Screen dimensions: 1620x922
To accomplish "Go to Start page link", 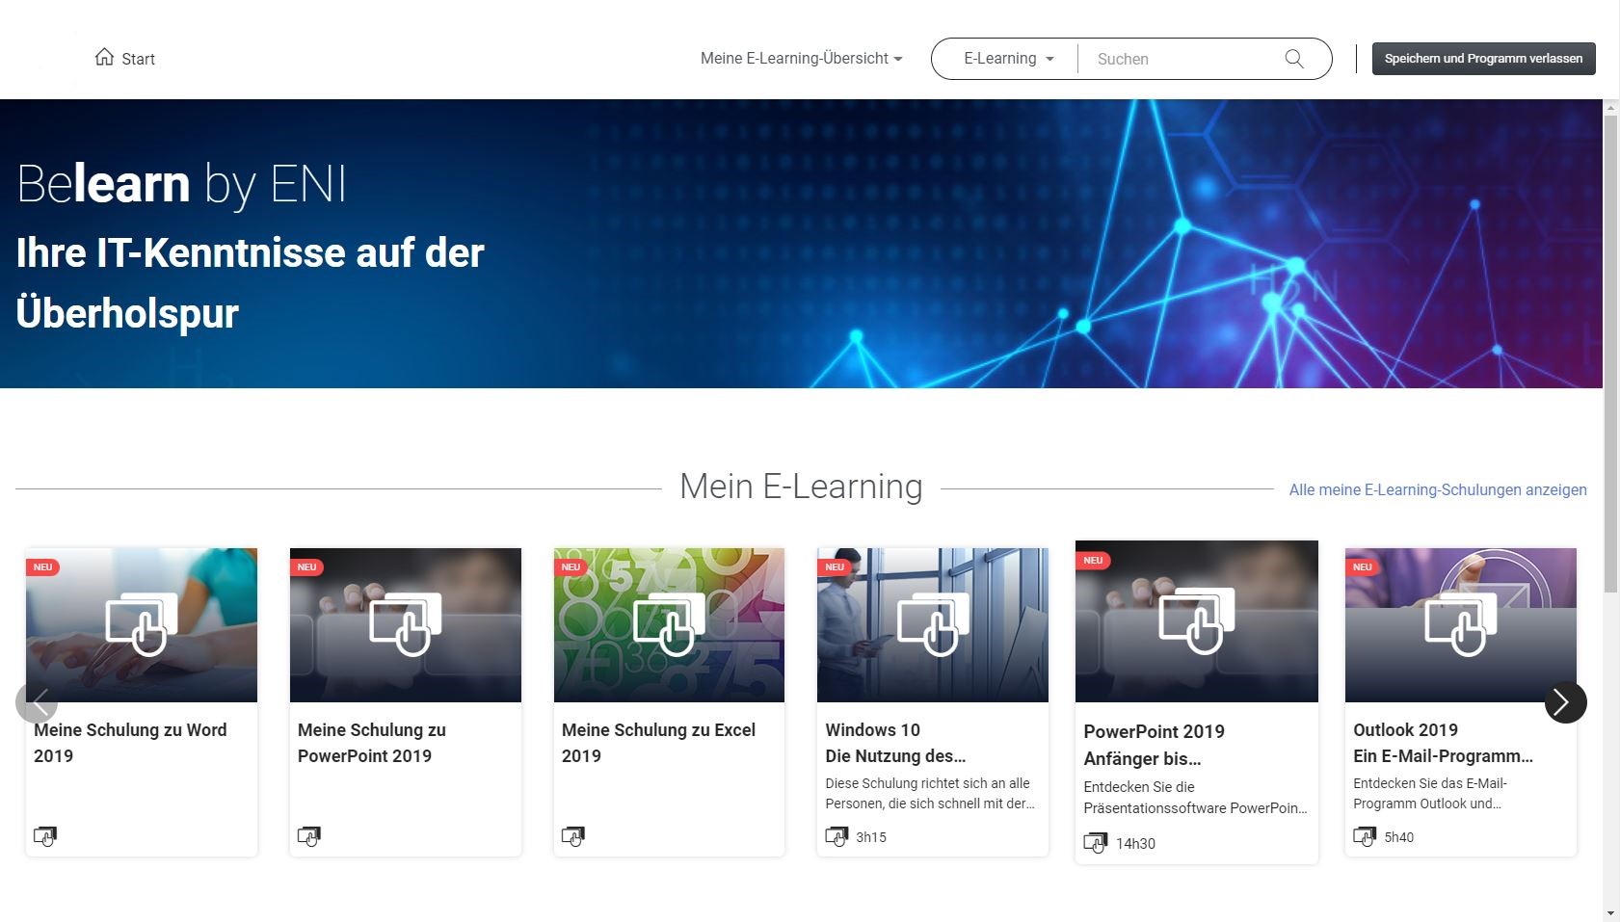I will pyautogui.click(x=125, y=58).
